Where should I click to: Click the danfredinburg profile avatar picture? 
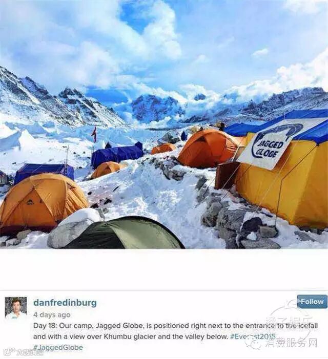tap(16, 308)
